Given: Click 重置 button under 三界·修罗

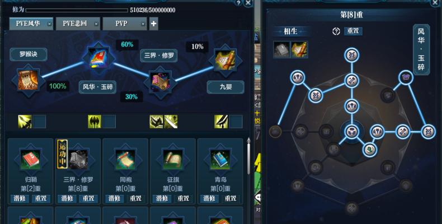Looking at the screenshot, I should [88, 198].
